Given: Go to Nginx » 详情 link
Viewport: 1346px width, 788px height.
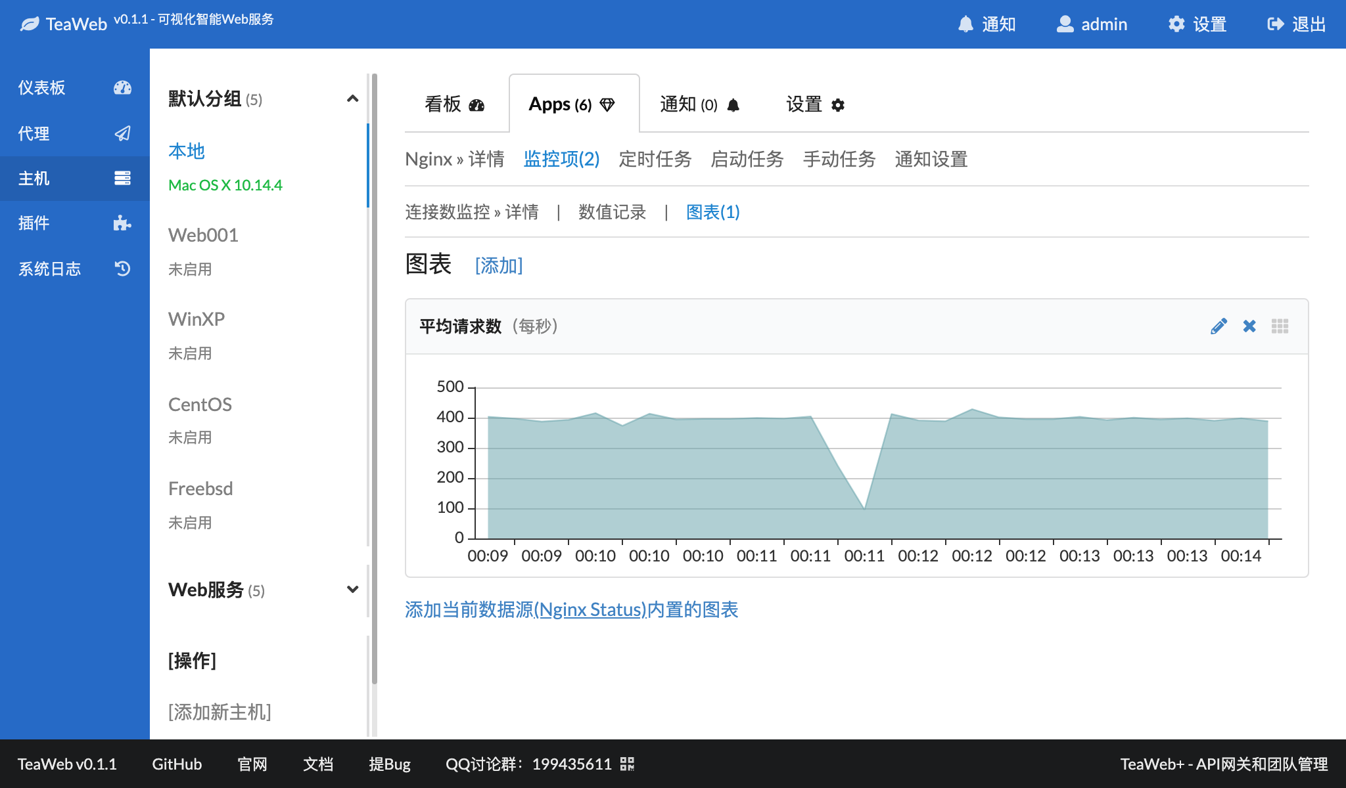Looking at the screenshot, I should coord(455,159).
